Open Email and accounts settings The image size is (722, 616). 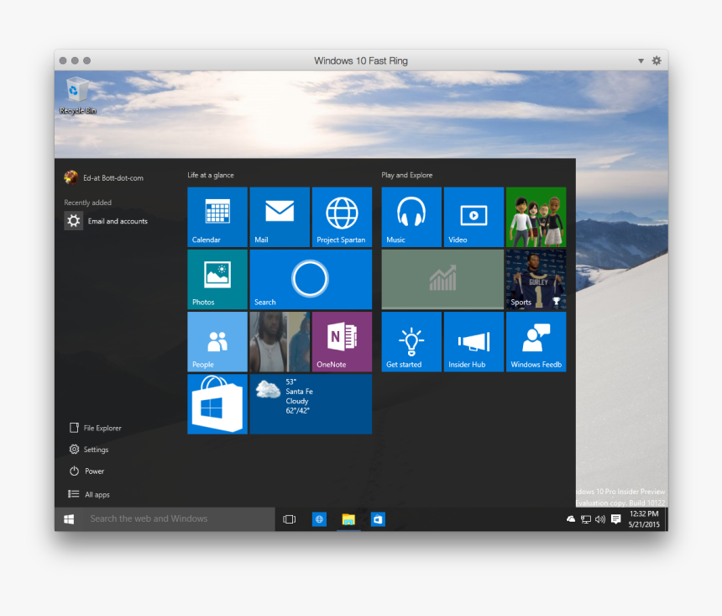[107, 221]
